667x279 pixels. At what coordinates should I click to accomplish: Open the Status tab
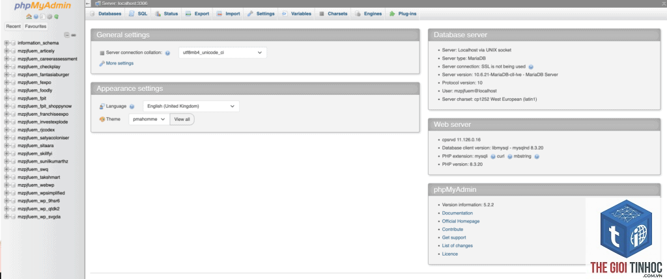click(167, 14)
